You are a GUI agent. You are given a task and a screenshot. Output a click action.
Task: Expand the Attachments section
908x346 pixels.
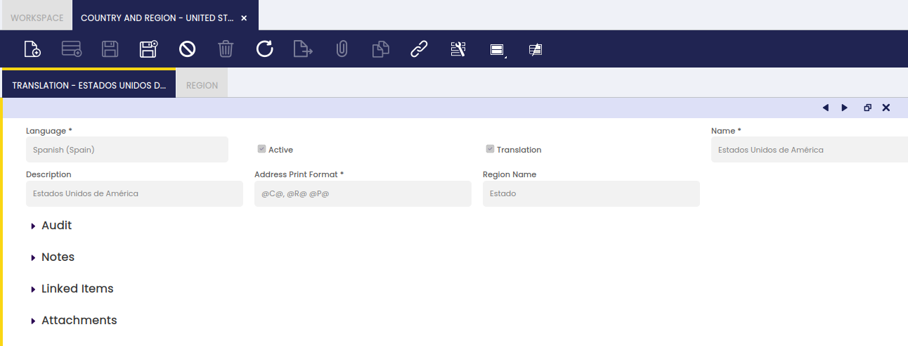(79, 321)
